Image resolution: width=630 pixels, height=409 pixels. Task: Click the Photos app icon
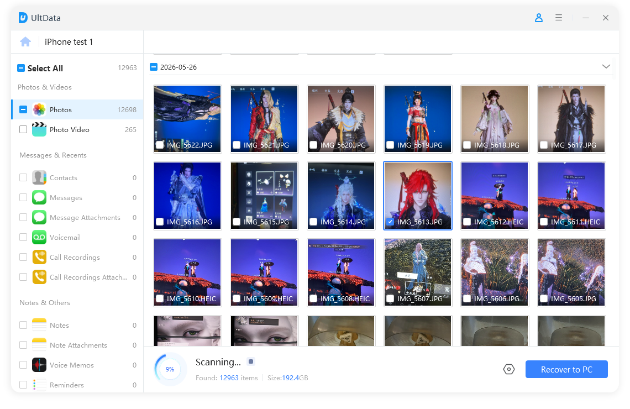coord(39,109)
